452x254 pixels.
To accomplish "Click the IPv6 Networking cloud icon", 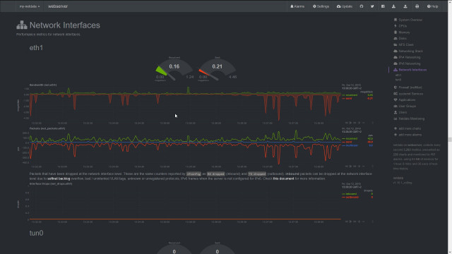I will pyautogui.click(x=395, y=64).
